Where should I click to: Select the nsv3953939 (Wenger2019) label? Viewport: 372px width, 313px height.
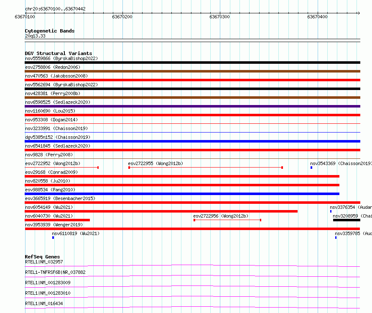(54, 225)
